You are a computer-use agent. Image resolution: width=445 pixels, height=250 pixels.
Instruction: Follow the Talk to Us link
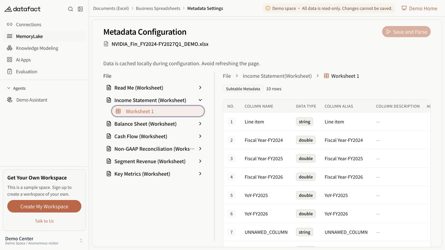pyautogui.click(x=44, y=221)
